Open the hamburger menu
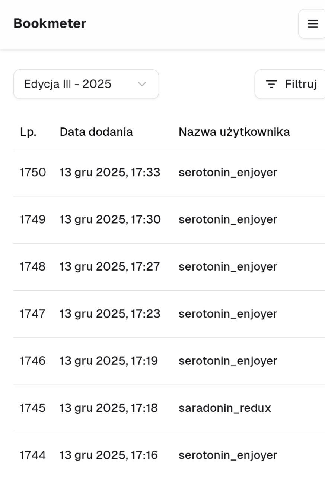 pos(313,24)
